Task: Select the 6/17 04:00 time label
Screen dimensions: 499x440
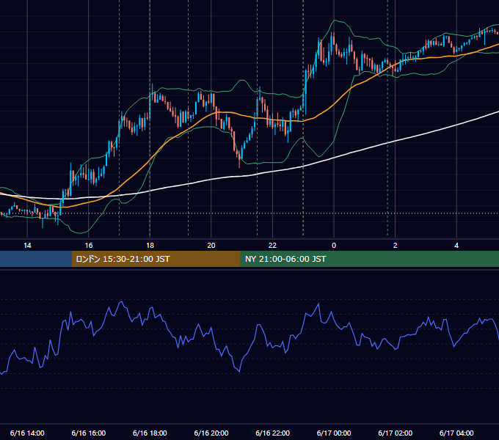Action: [x=456, y=433]
